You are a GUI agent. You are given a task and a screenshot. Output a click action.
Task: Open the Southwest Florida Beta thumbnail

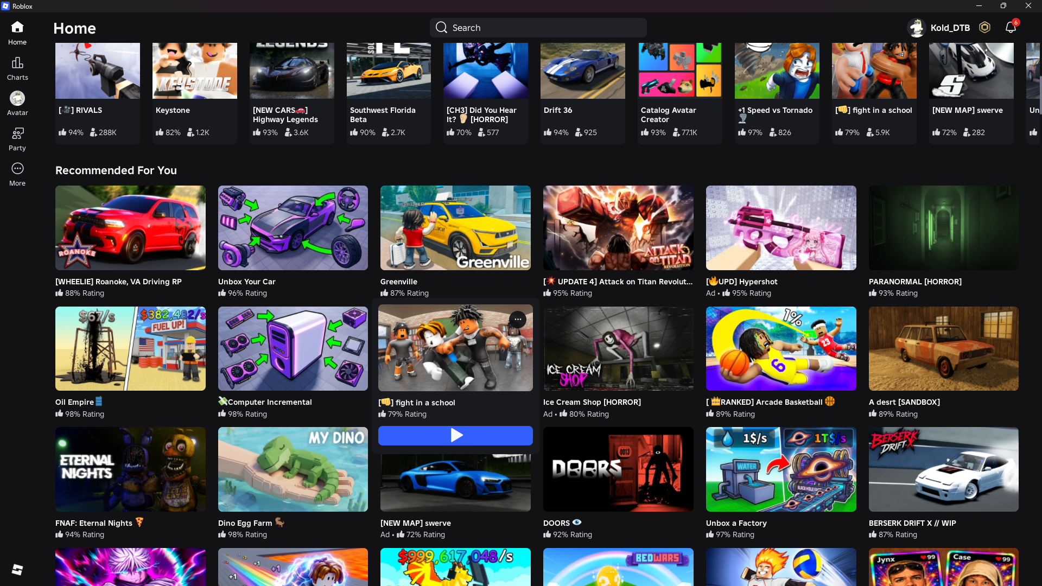[x=389, y=71]
